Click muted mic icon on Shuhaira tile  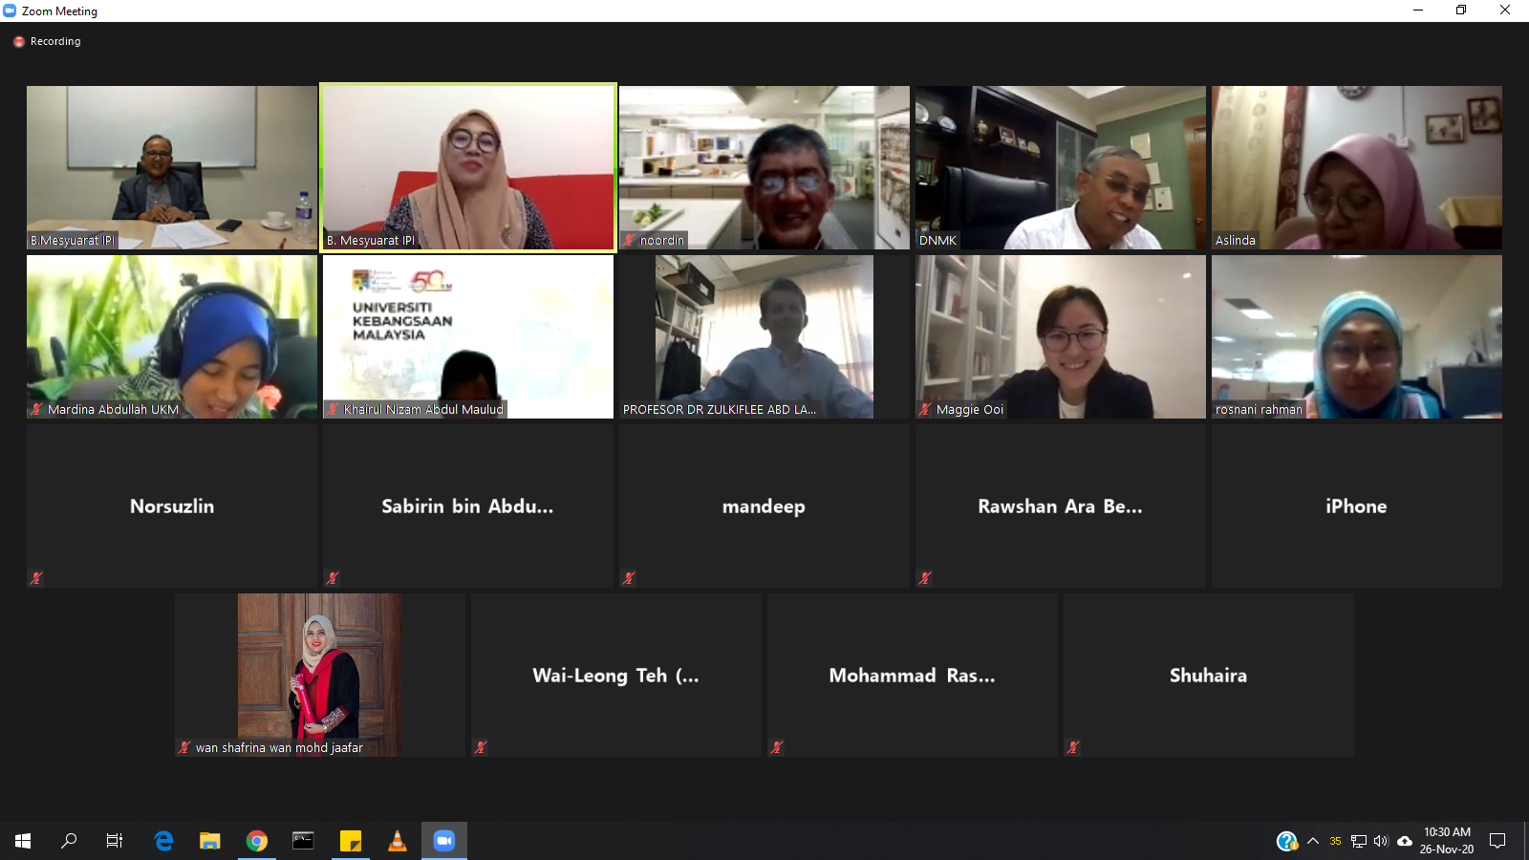point(1073,747)
